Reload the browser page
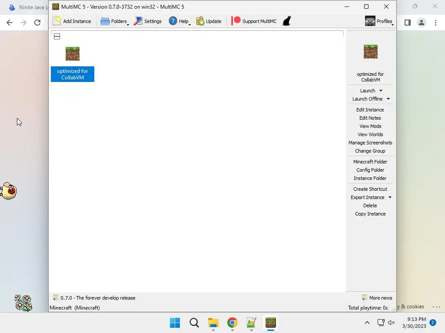The image size is (445, 333). [37, 23]
